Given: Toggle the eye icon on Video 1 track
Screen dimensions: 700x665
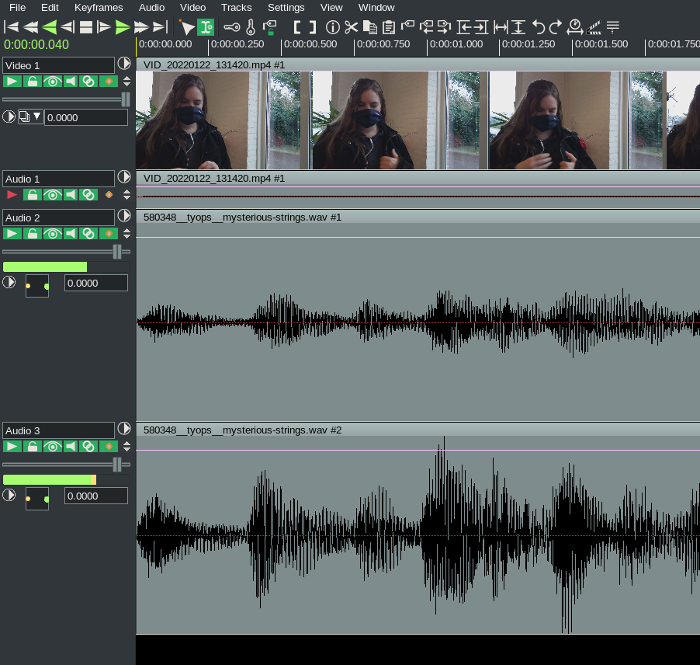Looking at the screenshot, I should click(x=52, y=82).
